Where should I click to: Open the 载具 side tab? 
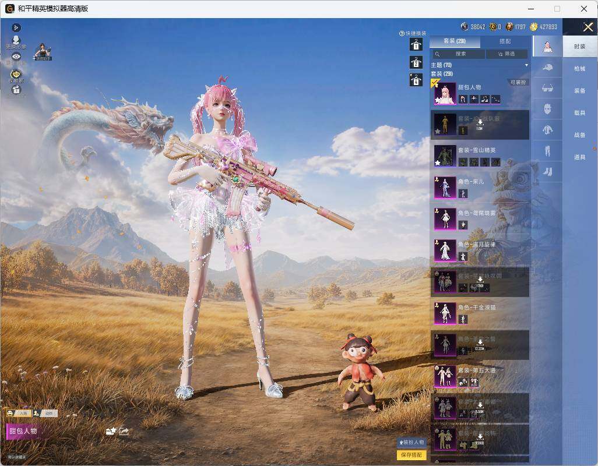[580, 113]
